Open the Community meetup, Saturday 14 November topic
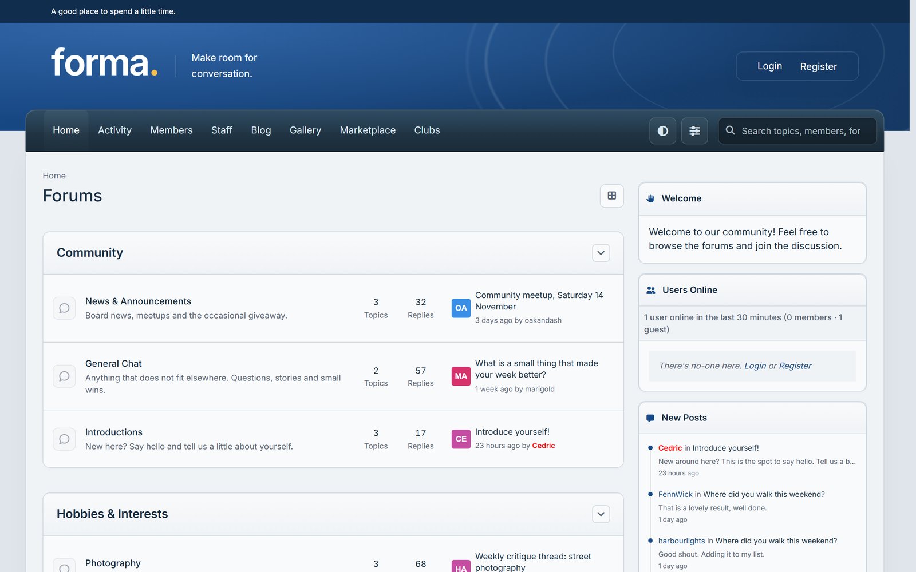 point(539,301)
